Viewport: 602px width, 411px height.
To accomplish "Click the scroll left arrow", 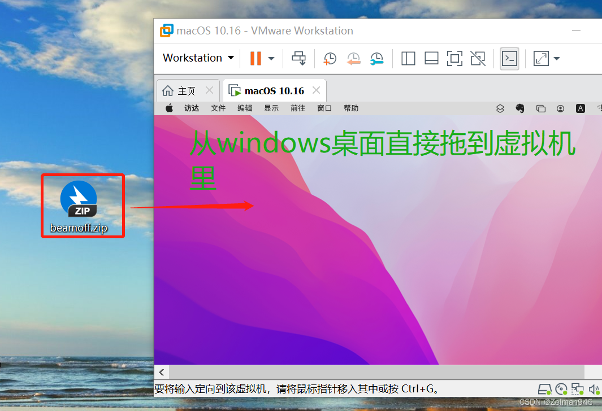I will click(162, 372).
